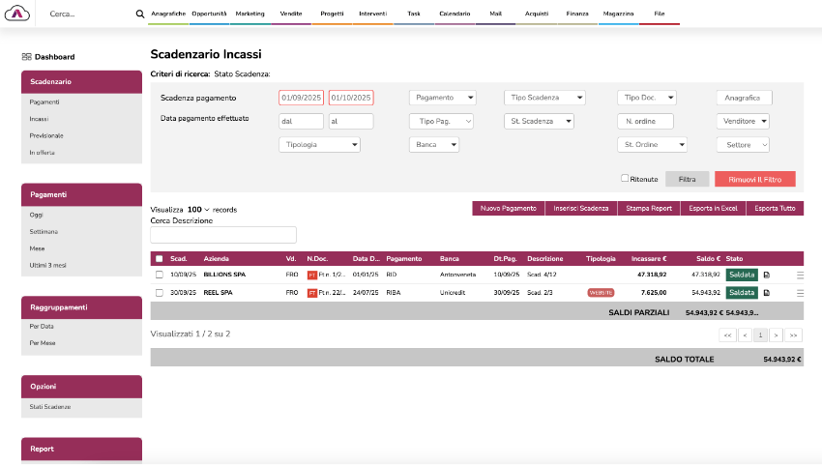Click the cloud logo icon top left

tap(17, 14)
